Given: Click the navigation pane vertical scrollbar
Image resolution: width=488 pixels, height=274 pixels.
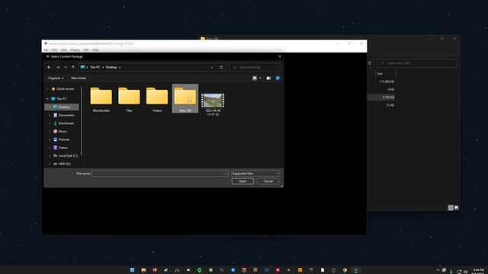Looking at the screenshot, I should point(82,121).
